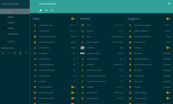Screen dimensions: 173x104
Task: Select the home tab
Action: tap(41, 10)
